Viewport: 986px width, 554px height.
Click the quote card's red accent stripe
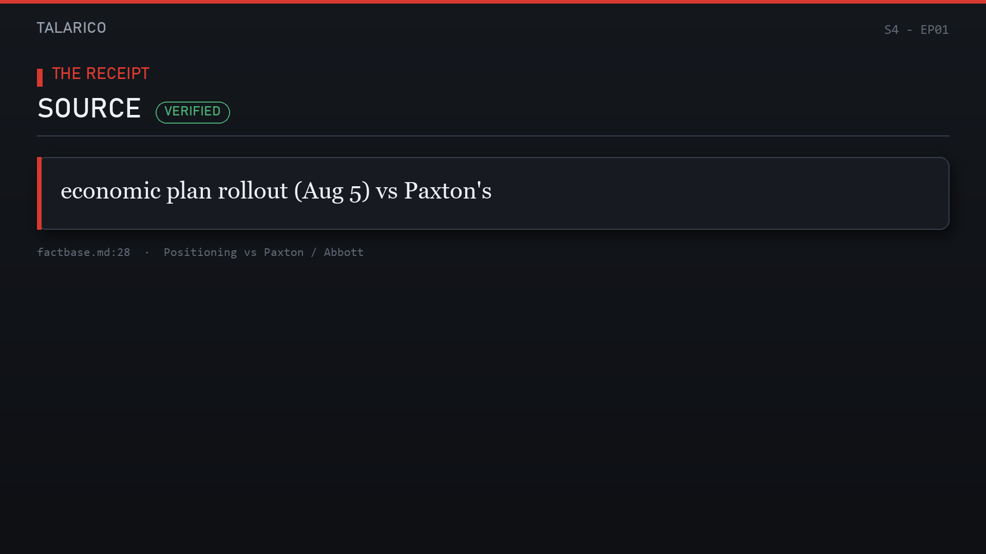point(39,193)
